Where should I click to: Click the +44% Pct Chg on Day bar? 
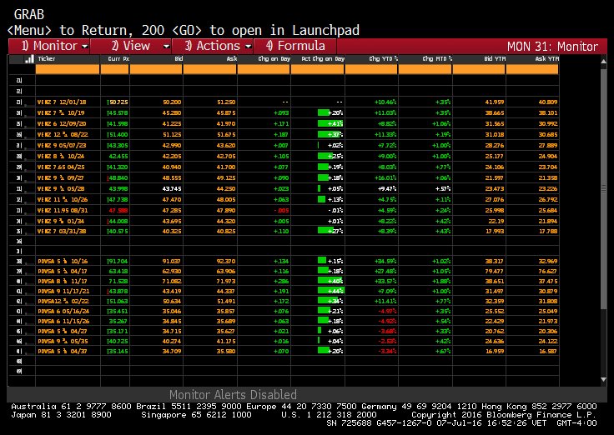(x=330, y=292)
